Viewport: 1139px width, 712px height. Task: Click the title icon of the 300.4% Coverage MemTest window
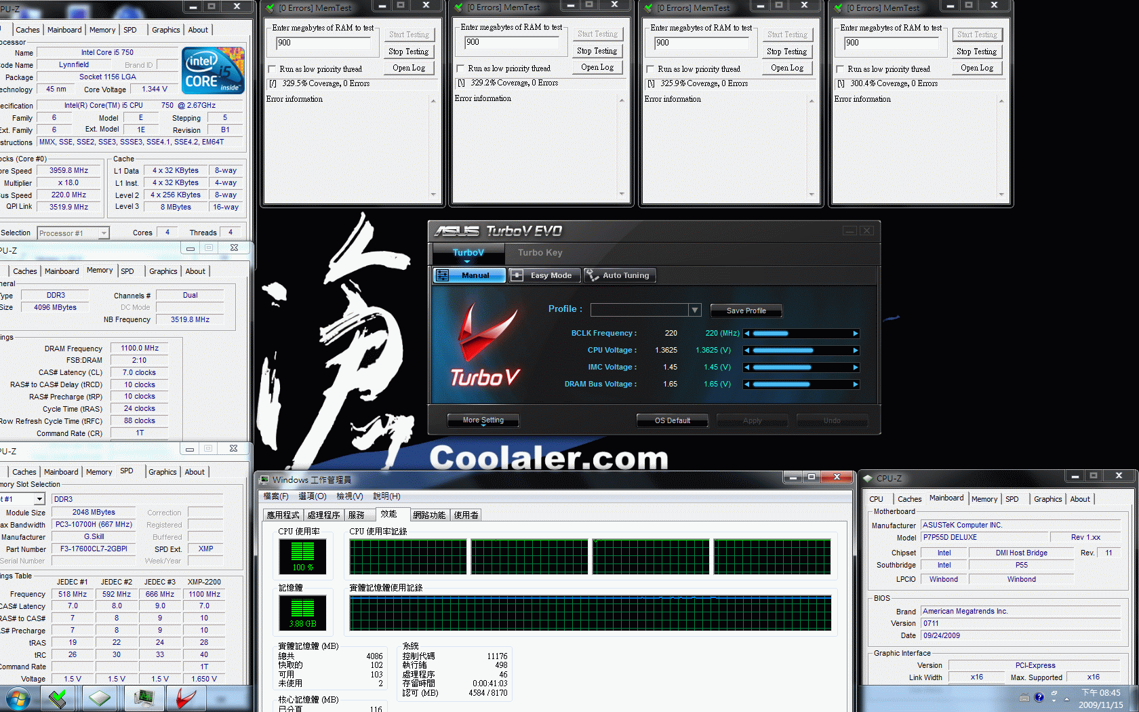click(839, 8)
